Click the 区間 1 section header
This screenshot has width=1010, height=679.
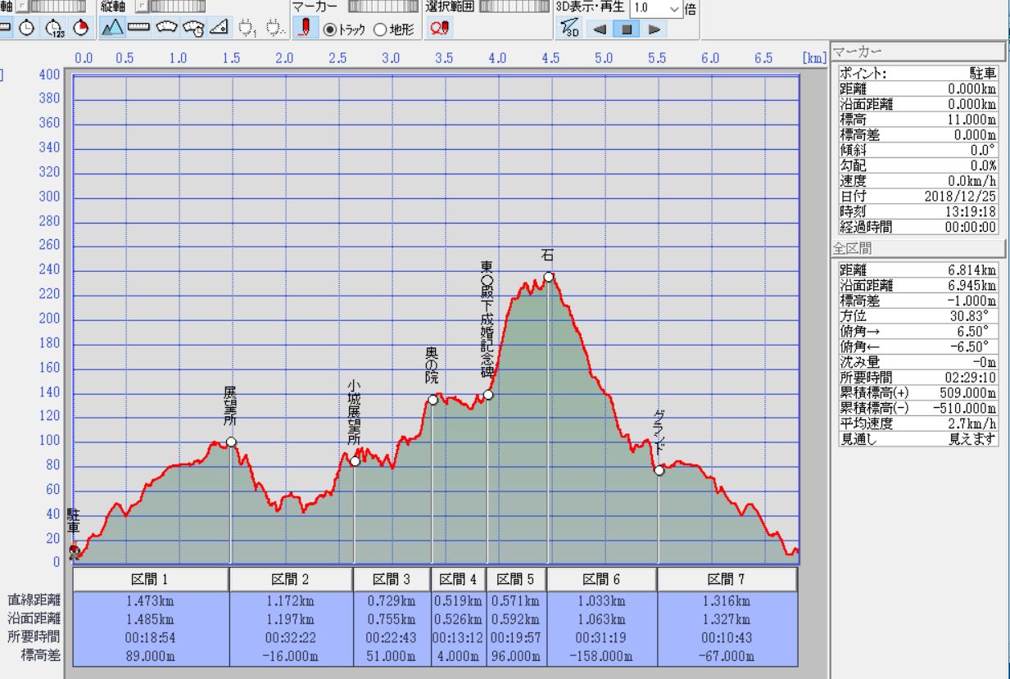coord(152,579)
